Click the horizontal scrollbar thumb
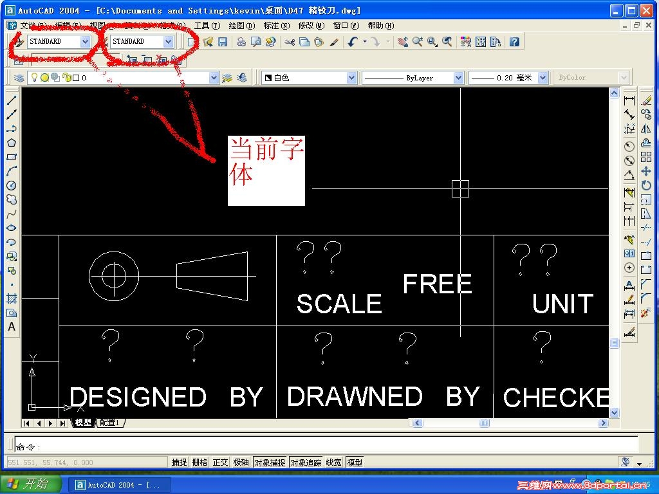659x494 pixels. (485, 423)
